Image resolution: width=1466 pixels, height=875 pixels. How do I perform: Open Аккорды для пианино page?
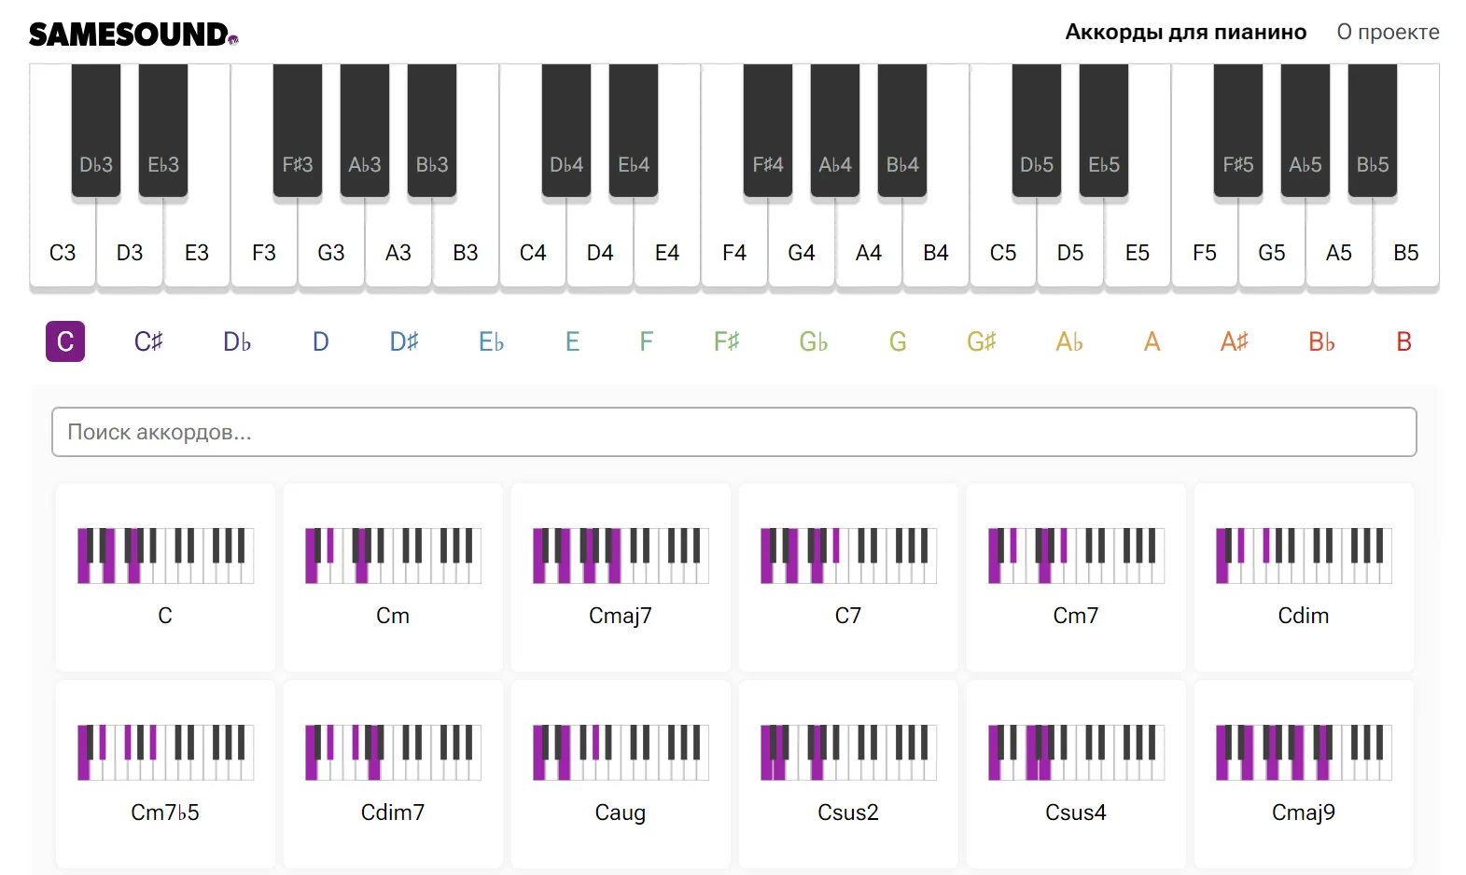[1185, 33]
